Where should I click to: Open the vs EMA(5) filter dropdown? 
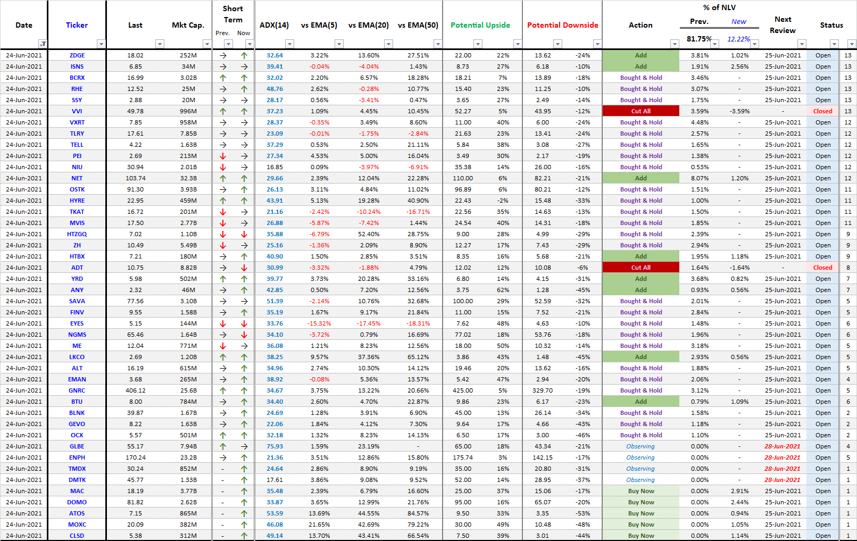coord(339,44)
